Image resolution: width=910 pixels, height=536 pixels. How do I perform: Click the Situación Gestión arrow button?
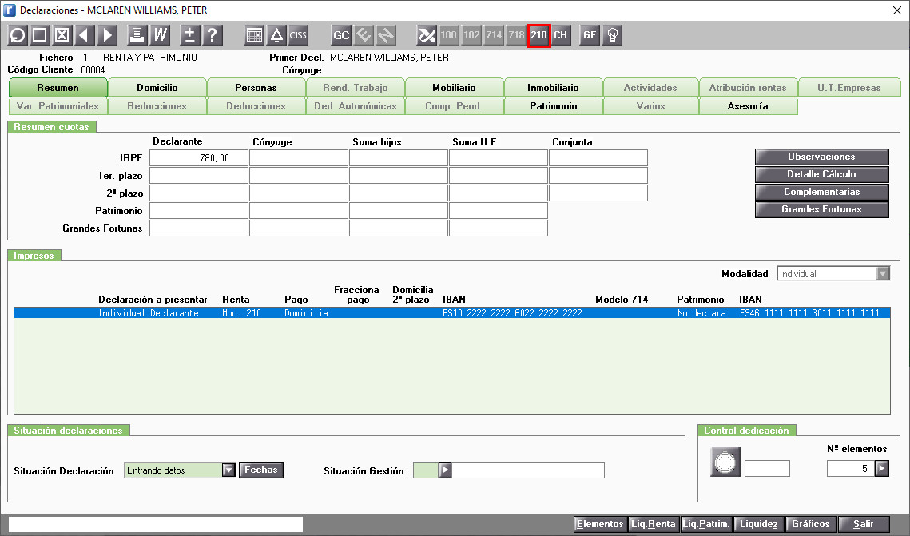point(445,470)
